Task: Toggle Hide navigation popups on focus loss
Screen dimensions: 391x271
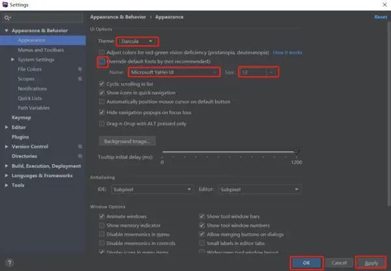Action: [102, 113]
